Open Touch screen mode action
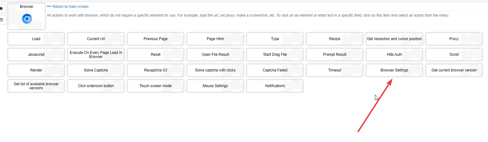This screenshot has height=142, width=488. 156,86
